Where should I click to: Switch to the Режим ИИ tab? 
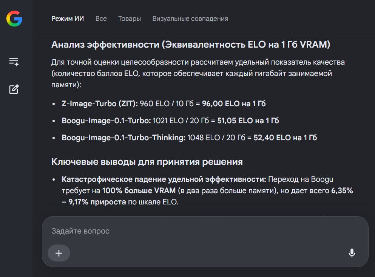click(x=68, y=19)
